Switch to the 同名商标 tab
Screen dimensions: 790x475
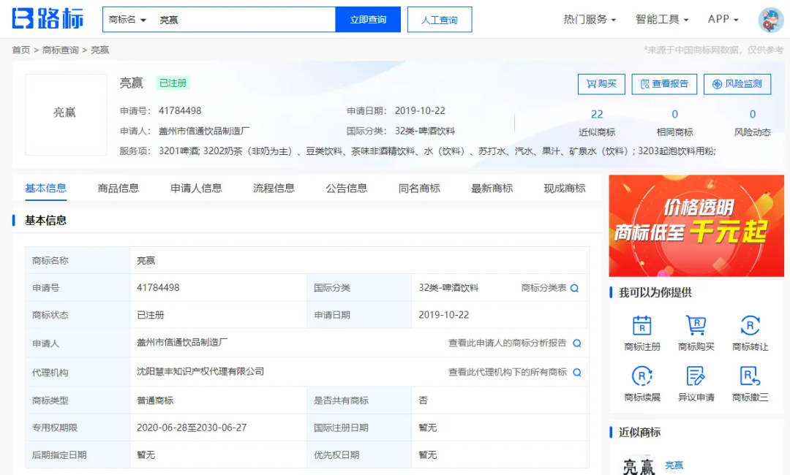[419, 189]
